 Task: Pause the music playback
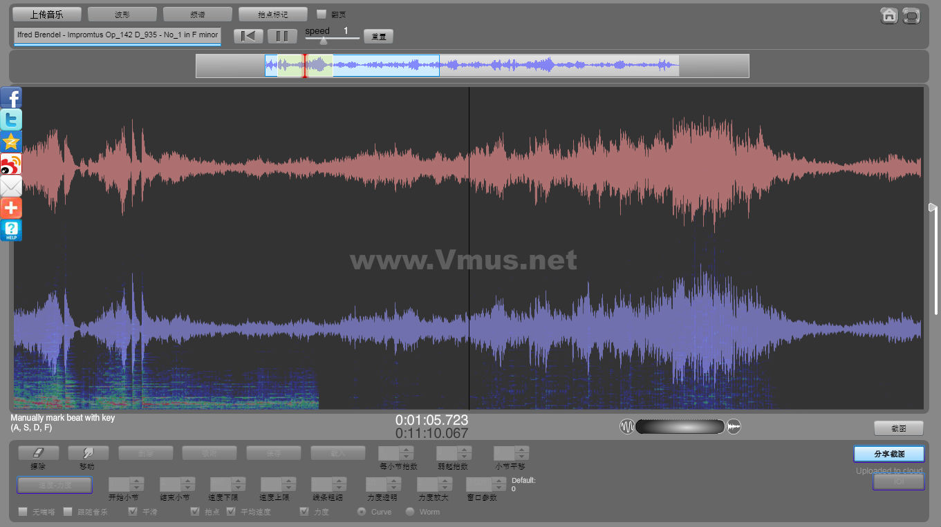(x=282, y=37)
